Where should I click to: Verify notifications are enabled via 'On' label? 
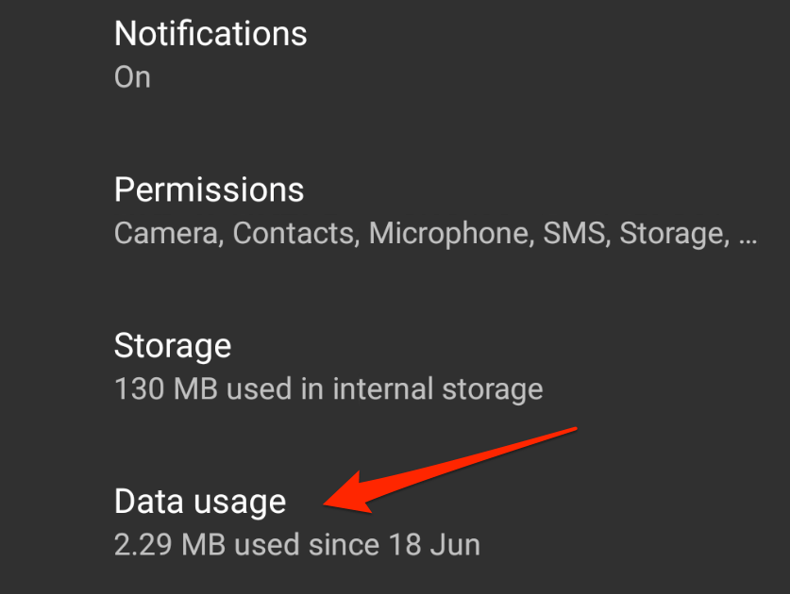click(x=131, y=76)
